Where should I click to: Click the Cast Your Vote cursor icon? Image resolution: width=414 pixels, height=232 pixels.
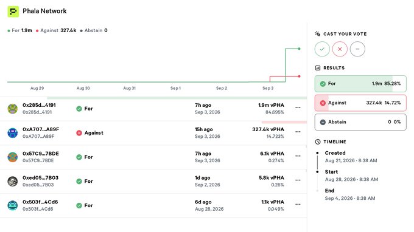318,34
